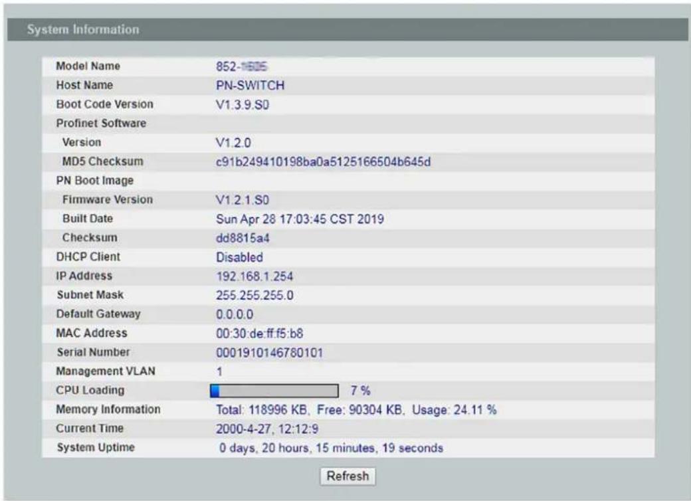Select the DHCP Client Disabled value

pos(239,257)
